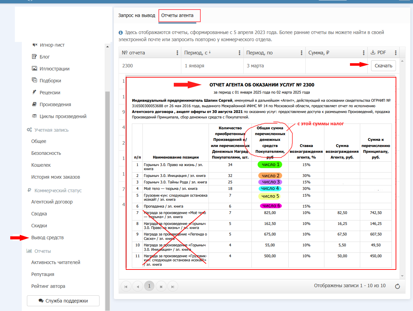Open Вывод средств in sidebar

(x=47, y=238)
